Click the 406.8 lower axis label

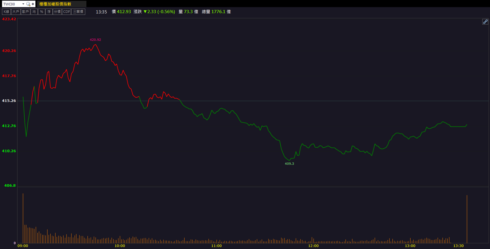click(10, 185)
